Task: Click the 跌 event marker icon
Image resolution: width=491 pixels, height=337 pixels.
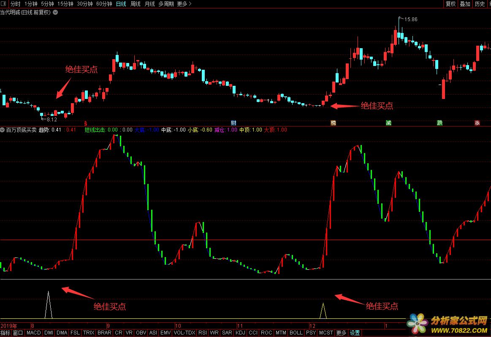Action: click(439, 123)
